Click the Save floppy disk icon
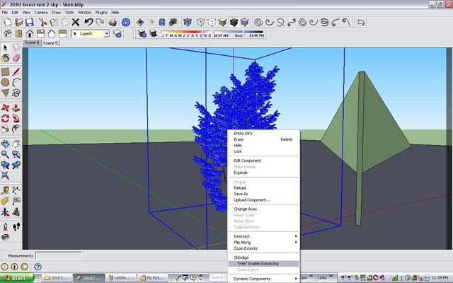 [x=30, y=22]
